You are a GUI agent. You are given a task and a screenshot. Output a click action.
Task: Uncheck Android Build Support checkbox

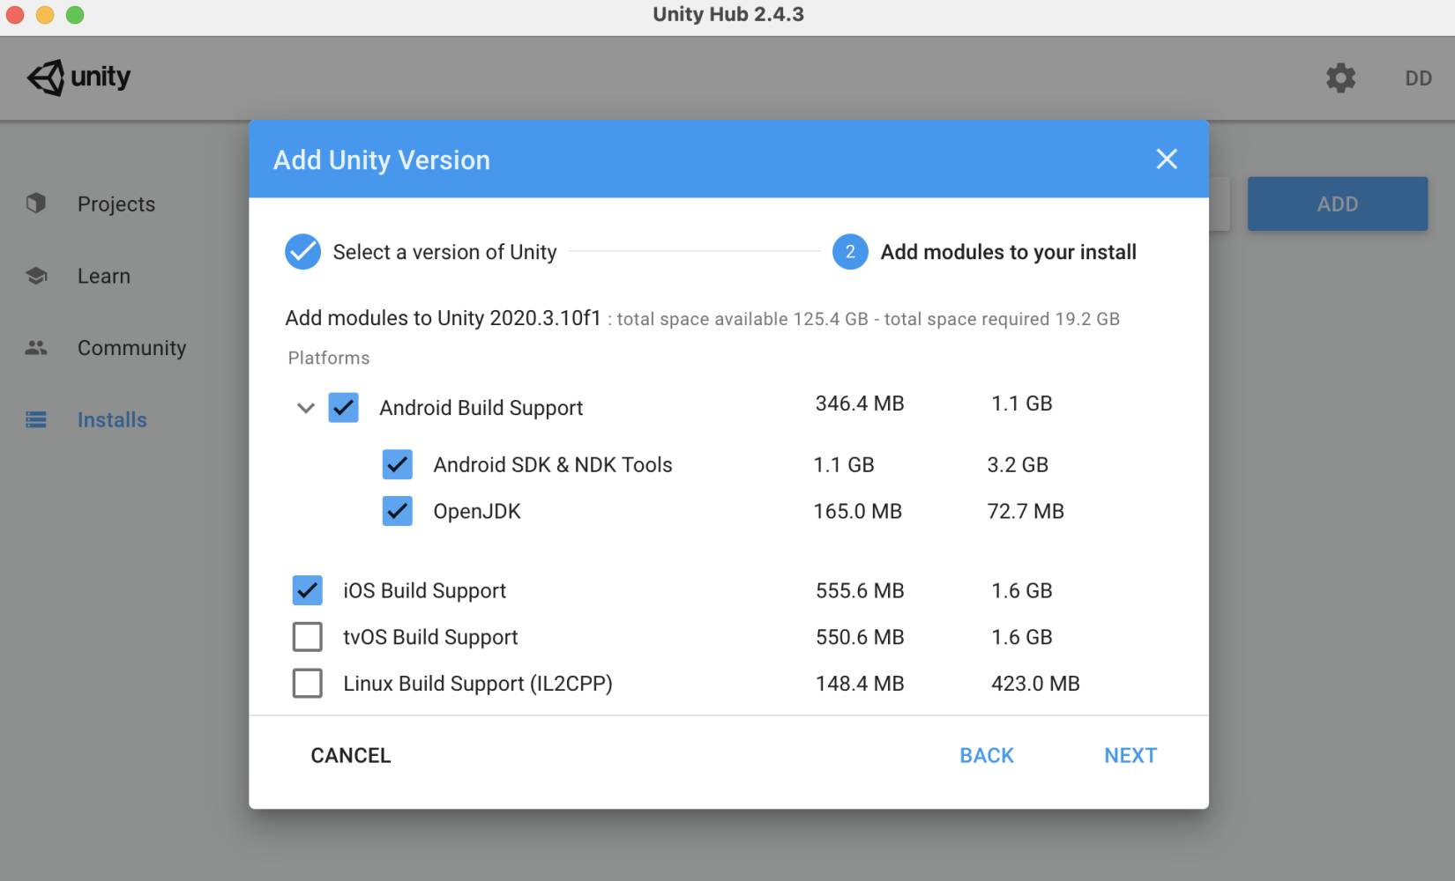343,408
